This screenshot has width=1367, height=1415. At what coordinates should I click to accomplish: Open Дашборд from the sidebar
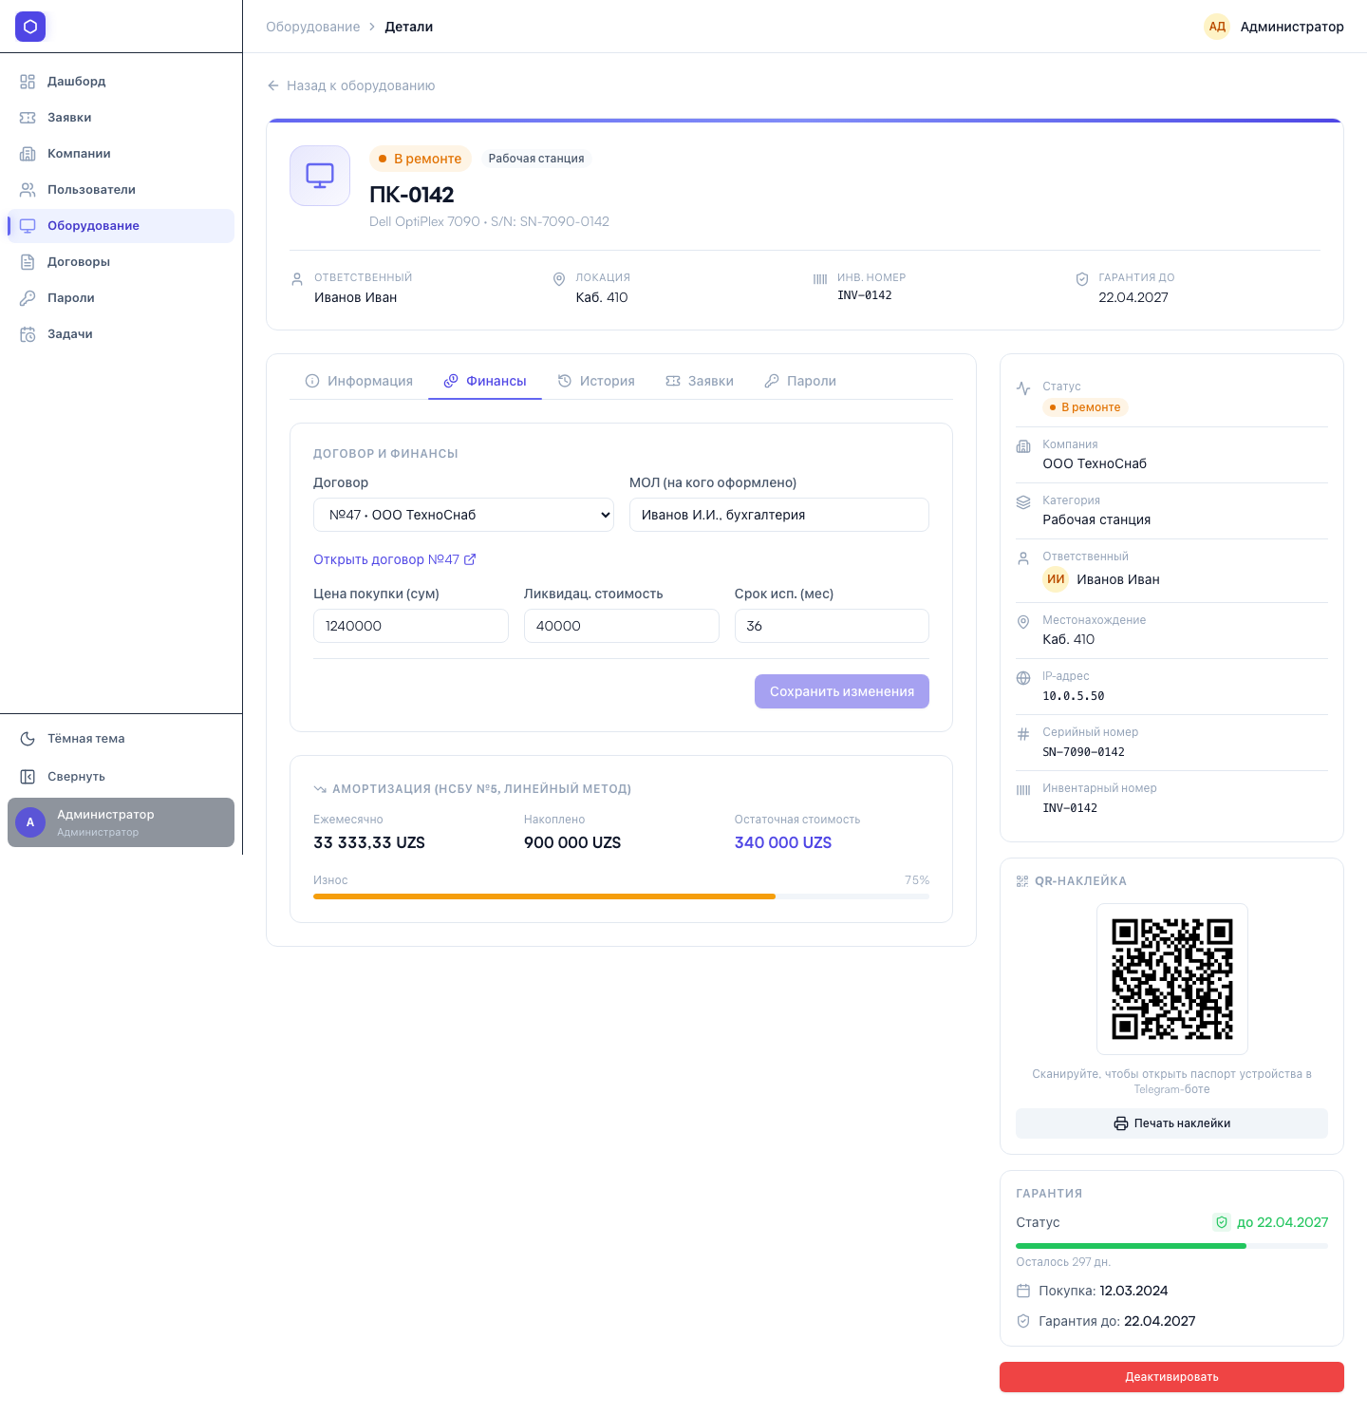[121, 82]
